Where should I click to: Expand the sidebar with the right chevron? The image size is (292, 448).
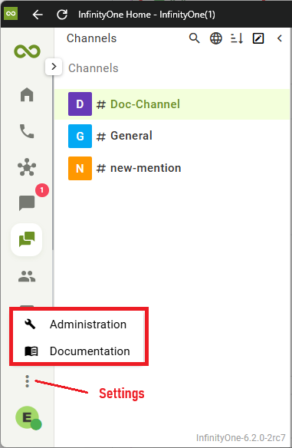click(54, 67)
